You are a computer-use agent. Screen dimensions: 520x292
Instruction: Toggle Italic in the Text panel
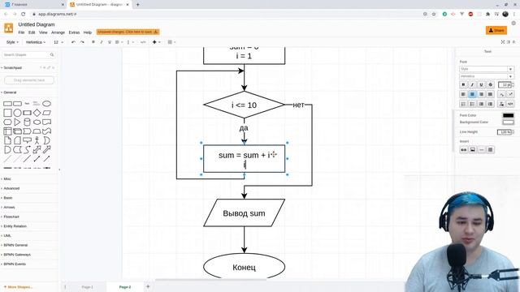tap(472, 84)
